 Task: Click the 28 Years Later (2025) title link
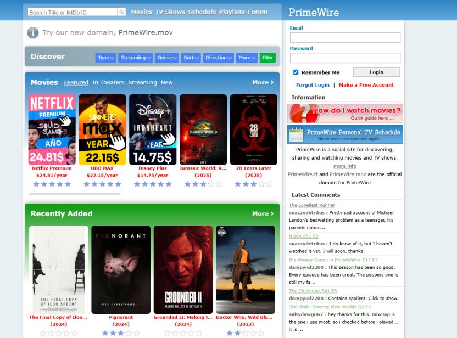click(254, 172)
